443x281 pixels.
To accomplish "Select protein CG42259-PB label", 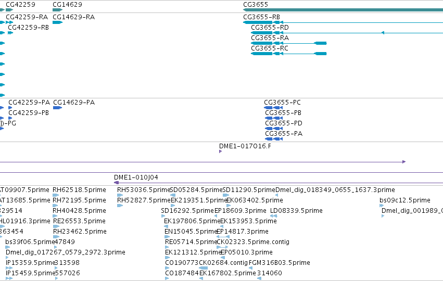I will tap(29, 113).
